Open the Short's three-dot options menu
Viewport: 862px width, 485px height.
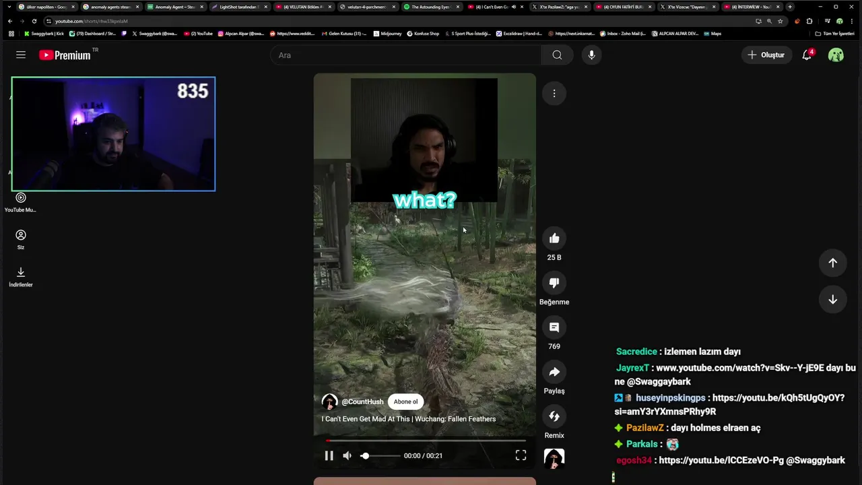point(554,94)
